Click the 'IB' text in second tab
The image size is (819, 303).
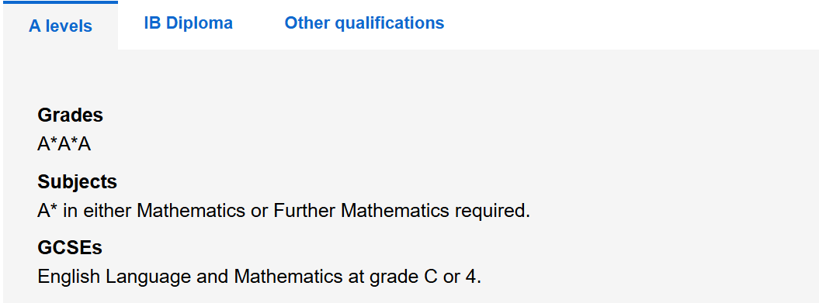[152, 23]
